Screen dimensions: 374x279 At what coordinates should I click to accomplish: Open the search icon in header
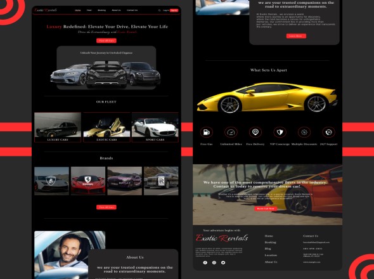pyautogui.click(x=159, y=11)
